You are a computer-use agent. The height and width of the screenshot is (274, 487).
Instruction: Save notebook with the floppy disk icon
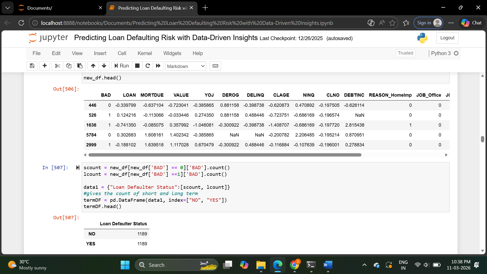tap(32, 66)
